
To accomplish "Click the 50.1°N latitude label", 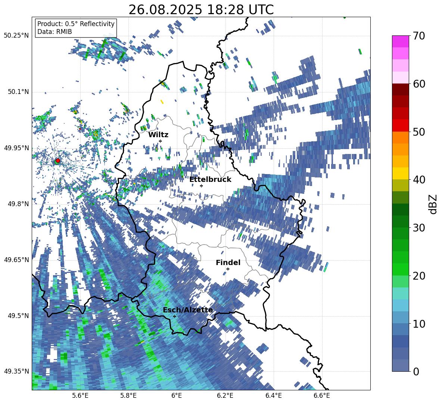I will pos(18,92).
